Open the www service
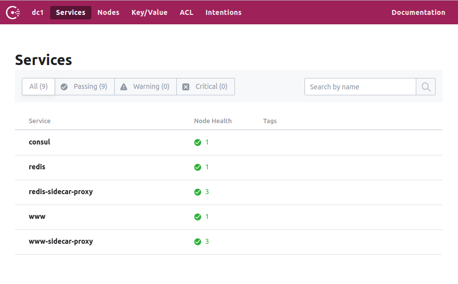The height and width of the screenshot is (284, 458). click(x=37, y=217)
